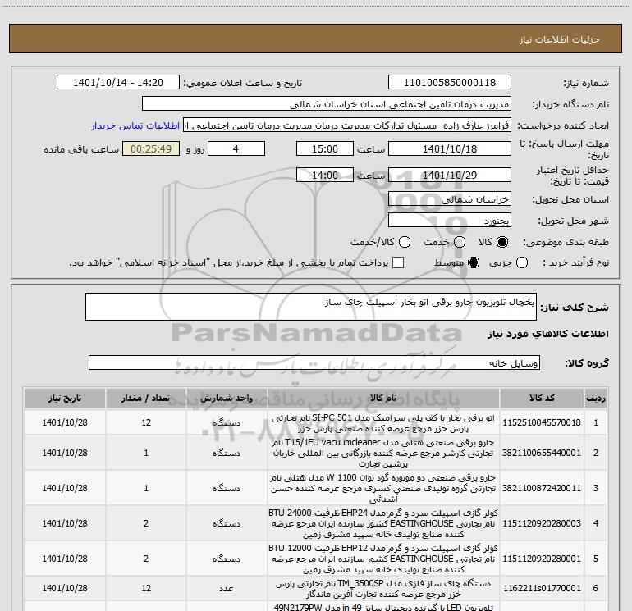This screenshot has width=632, height=611.
Task: Select the خدمت radio button
Action: [460, 242]
